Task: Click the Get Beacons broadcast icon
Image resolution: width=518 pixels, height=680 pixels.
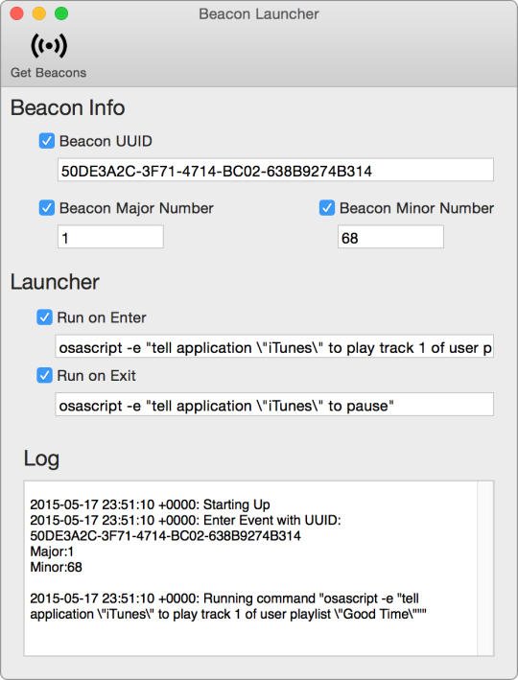Action: click(x=49, y=45)
